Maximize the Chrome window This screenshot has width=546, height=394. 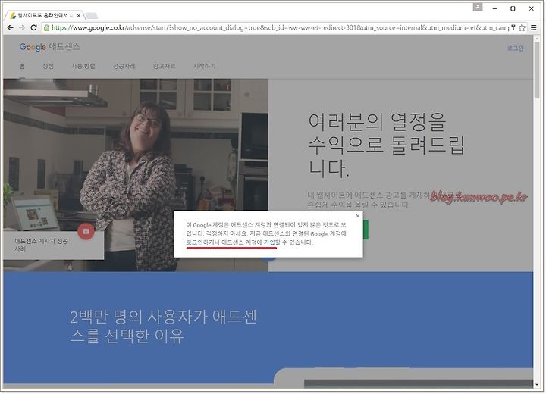tap(513, 8)
